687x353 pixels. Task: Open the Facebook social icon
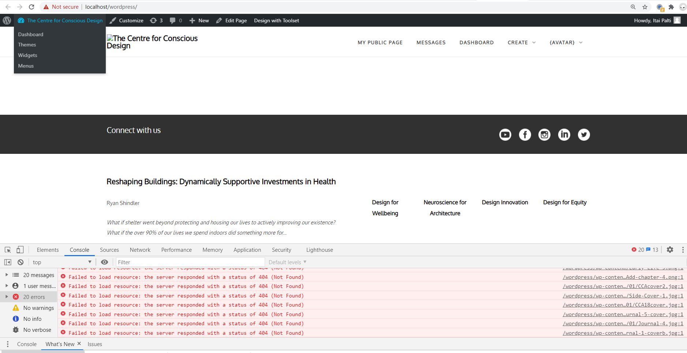(525, 135)
